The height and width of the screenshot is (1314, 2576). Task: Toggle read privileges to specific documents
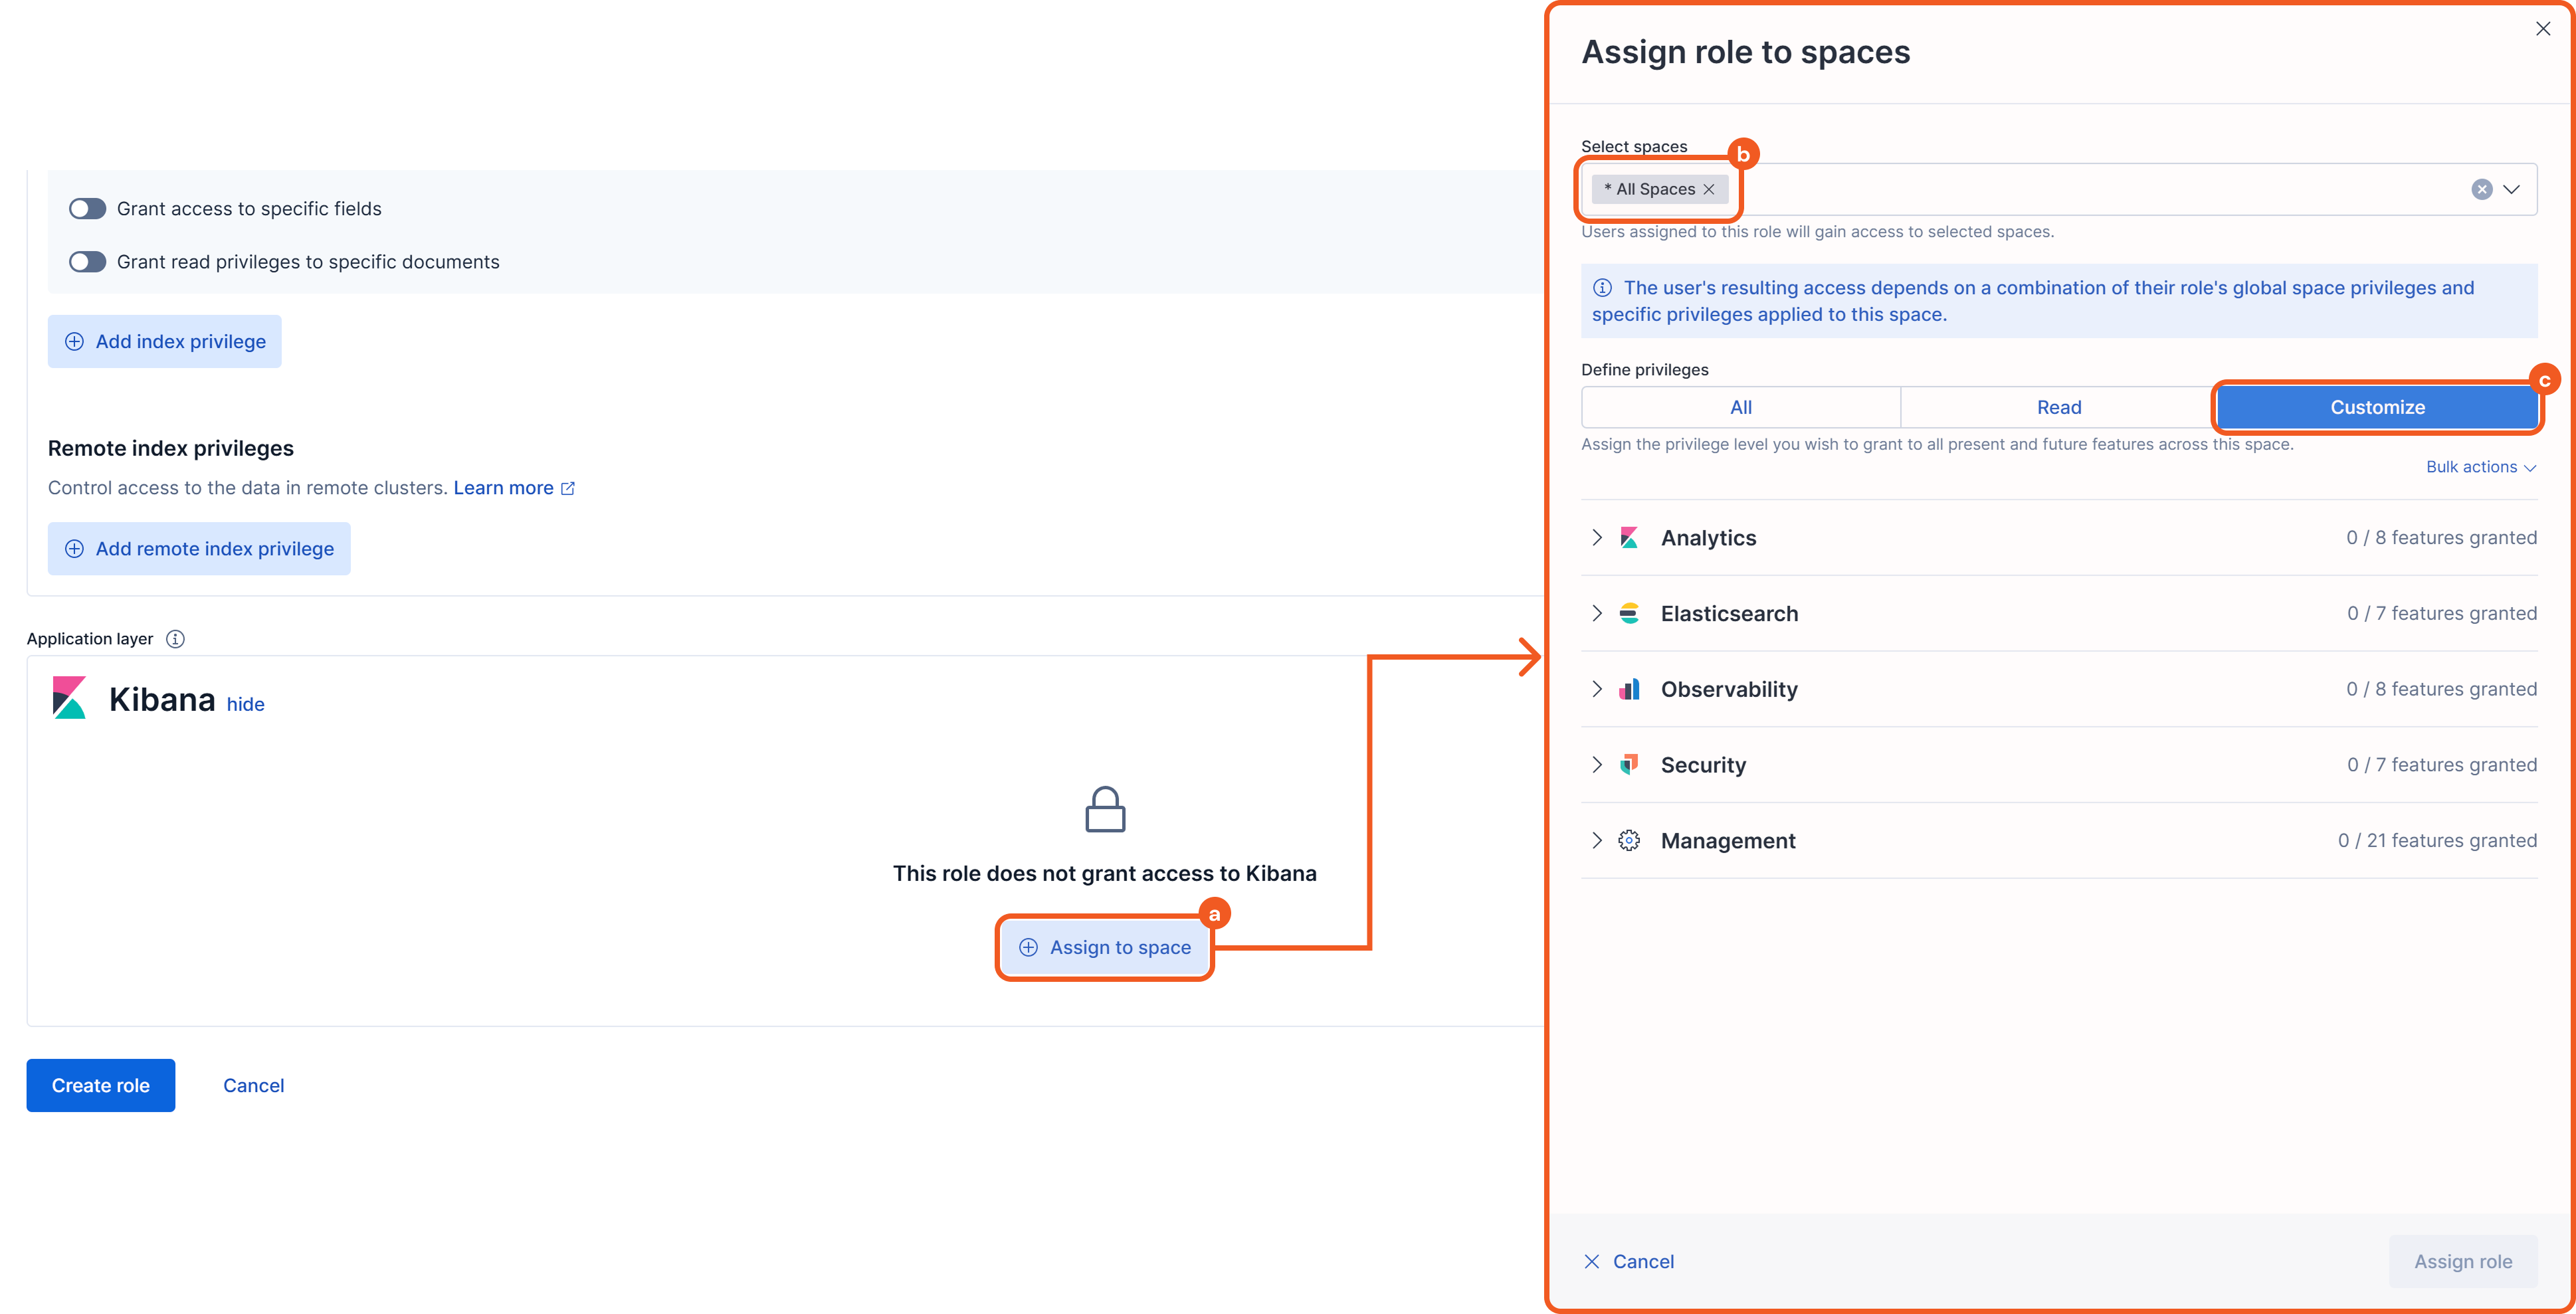[87, 262]
